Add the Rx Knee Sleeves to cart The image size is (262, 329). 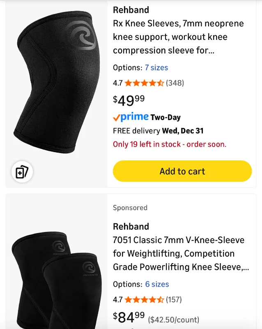coord(182,171)
